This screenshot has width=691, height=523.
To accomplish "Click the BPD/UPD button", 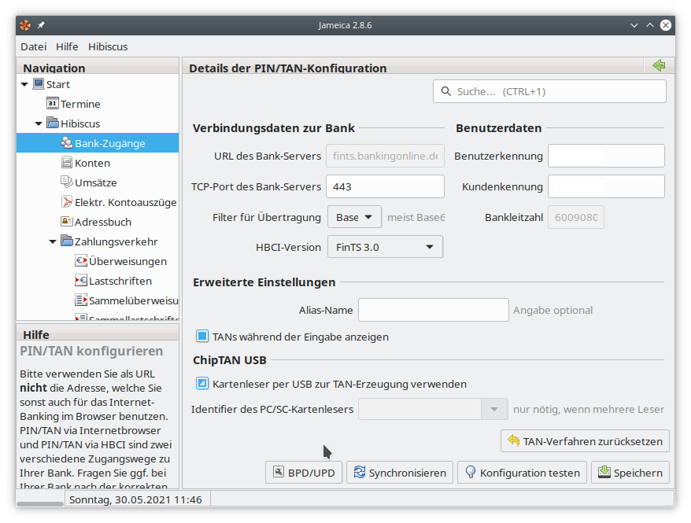I will pyautogui.click(x=304, y=473).
